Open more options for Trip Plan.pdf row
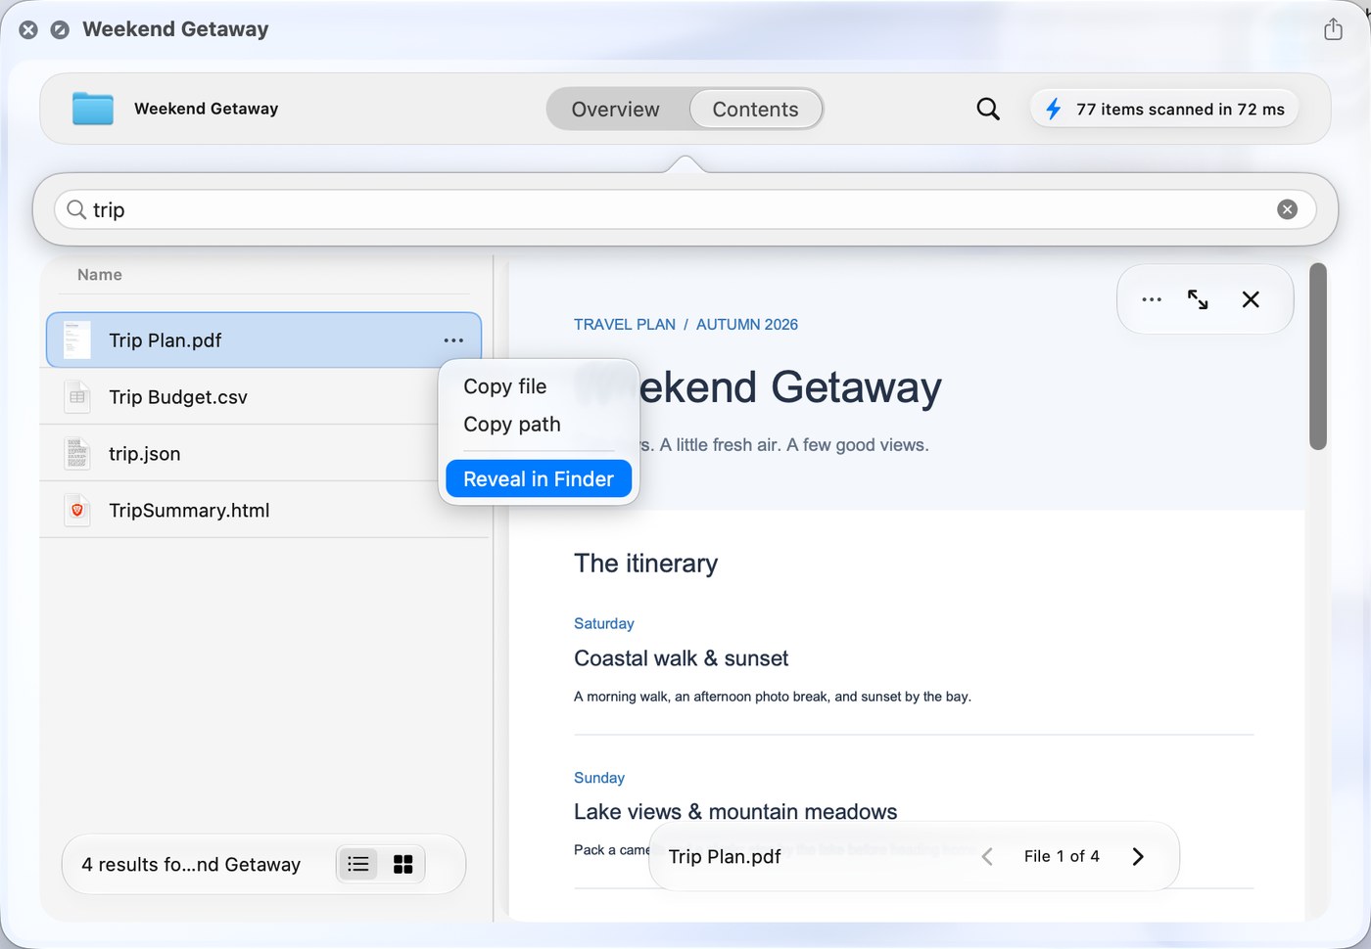 pos(453,340)
